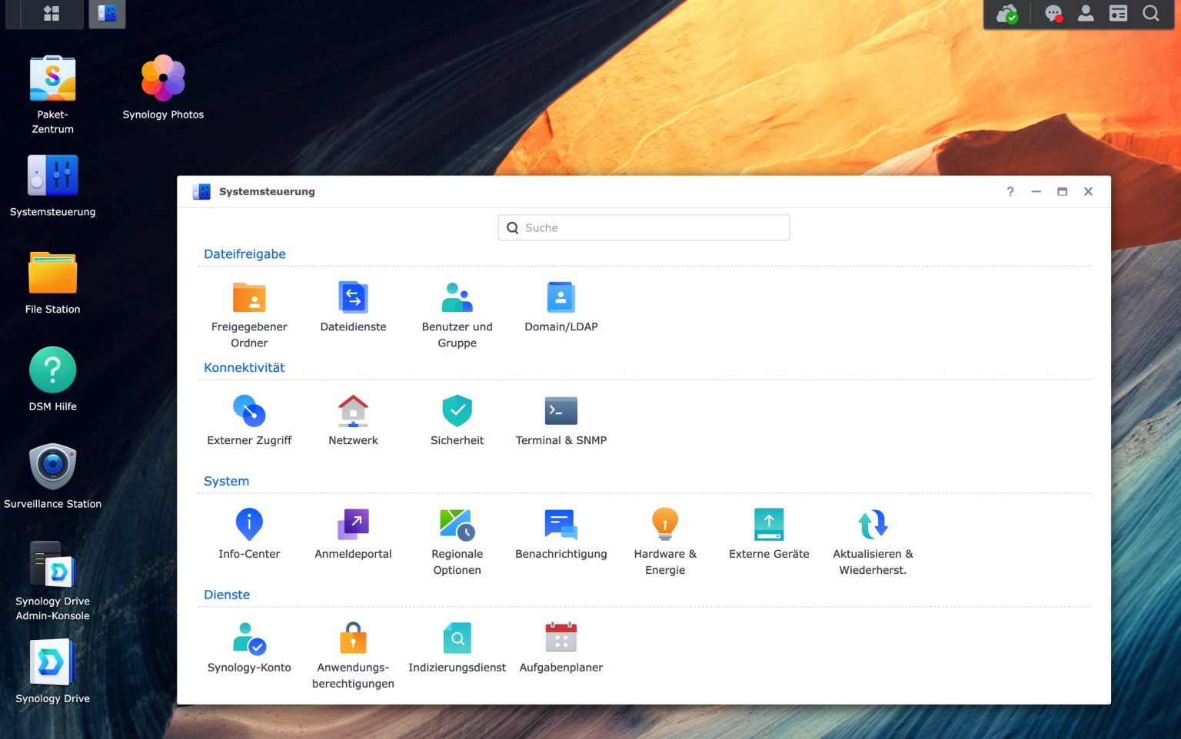
Task: Open Paket-Zentrum desktop icon
Action: tap(52, 94)
